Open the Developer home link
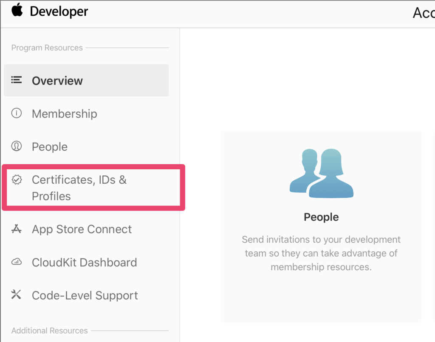Screen dimensions: 435x342 (x=59, y=11)
